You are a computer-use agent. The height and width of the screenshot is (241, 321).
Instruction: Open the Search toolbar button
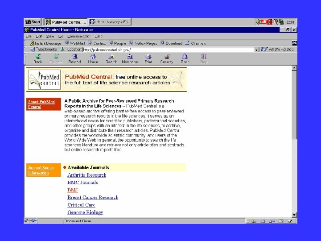coord(111,58)
